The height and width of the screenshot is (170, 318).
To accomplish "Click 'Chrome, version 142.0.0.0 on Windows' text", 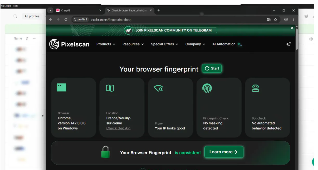I will [72, 123].
